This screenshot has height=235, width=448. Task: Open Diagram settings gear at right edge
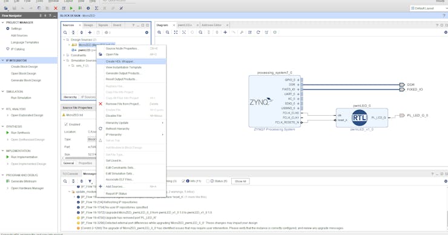446,32
